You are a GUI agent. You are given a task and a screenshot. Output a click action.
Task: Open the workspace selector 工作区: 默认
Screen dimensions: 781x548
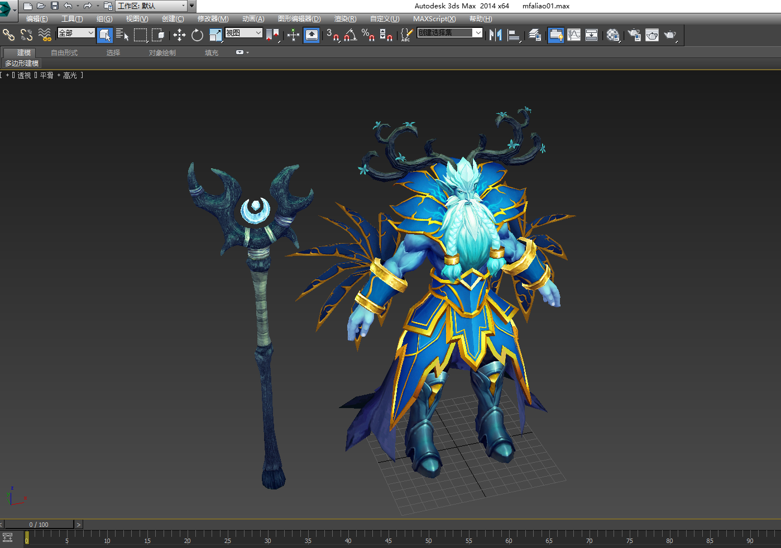point(151,6)
